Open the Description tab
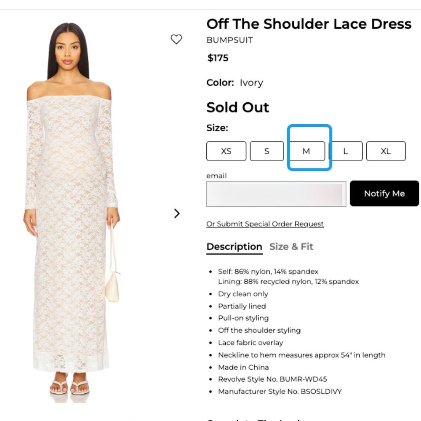Image resolution: width=421 pixels, height=421 pixels. (x=234, y=247)
